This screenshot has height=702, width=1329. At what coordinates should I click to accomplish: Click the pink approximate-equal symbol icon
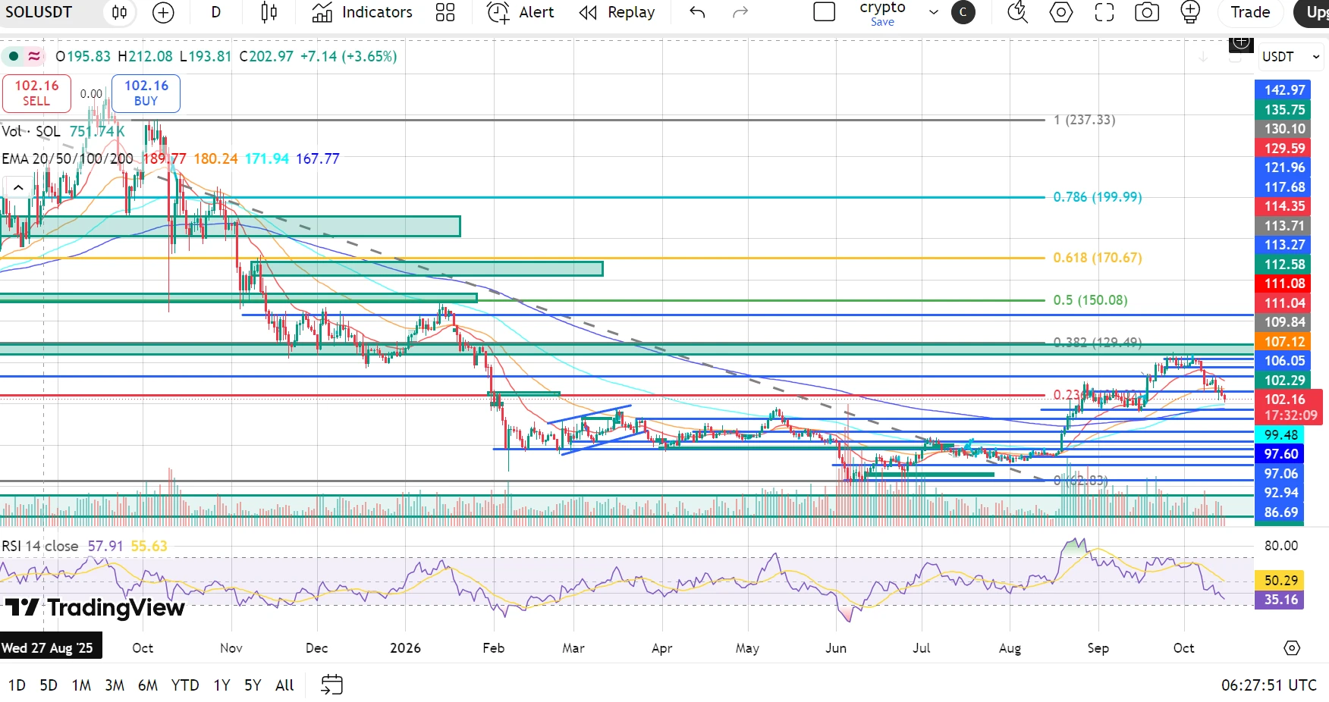[x=34, y=56]
